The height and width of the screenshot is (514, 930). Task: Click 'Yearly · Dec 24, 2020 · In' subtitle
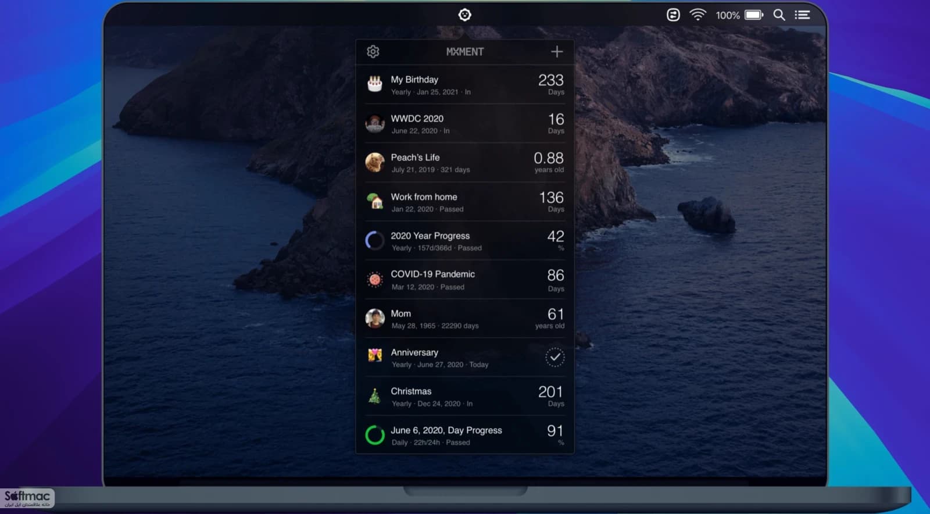(432, 404)
